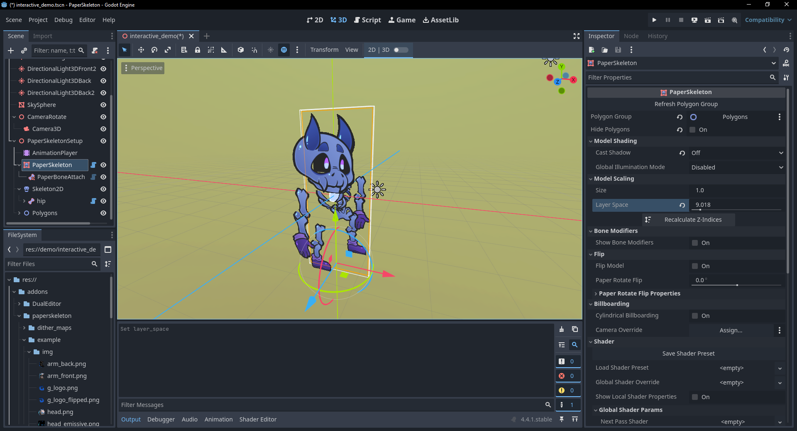Click Save Shader Preset button
The height and width of the screenshot is (431, 797).
pos(689,354)
